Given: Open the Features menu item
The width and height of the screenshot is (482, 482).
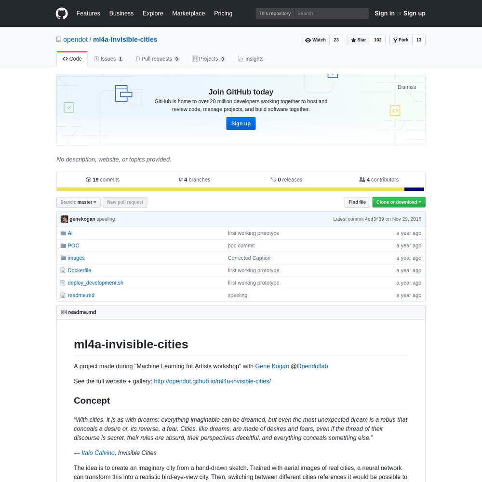Looking at the screenshot, I should (88, 13).
